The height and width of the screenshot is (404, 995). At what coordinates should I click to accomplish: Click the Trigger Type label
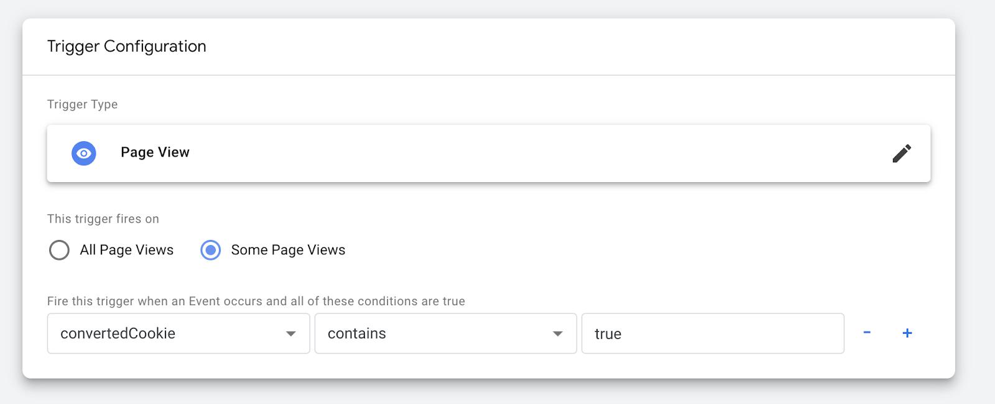83,104
